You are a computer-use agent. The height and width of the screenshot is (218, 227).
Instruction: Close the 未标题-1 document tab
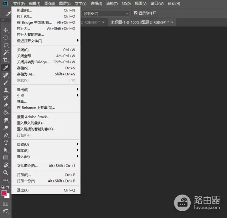[172, 22]
